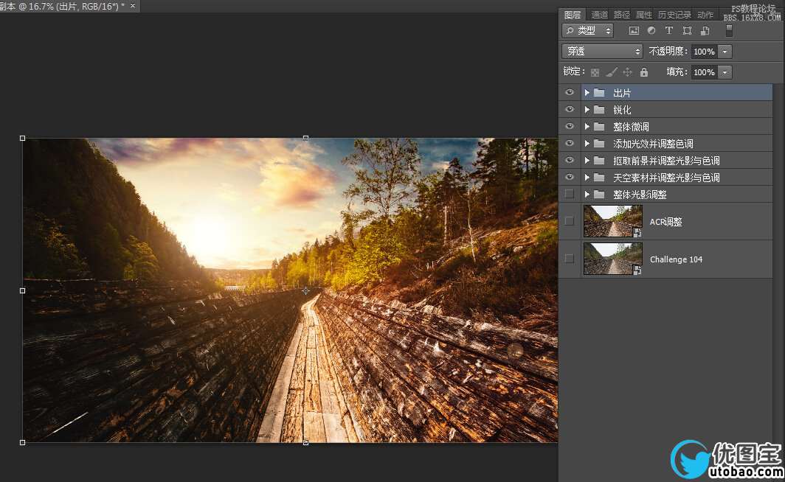Viewport: 785px width, 482px height.
Task: Hide the 抠取前景并调整光影与色调 group eye icon
Action: point(570,161)
